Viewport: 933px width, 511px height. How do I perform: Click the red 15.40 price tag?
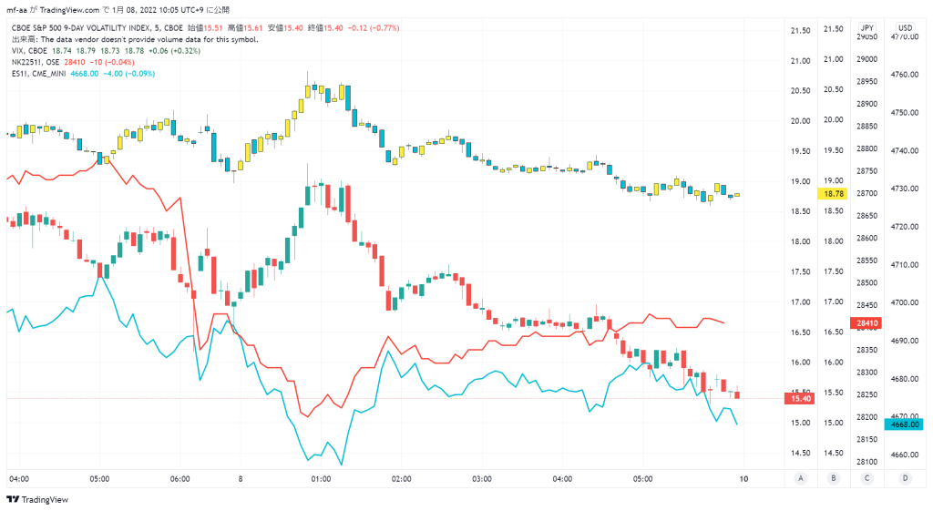tap(800, 399)
